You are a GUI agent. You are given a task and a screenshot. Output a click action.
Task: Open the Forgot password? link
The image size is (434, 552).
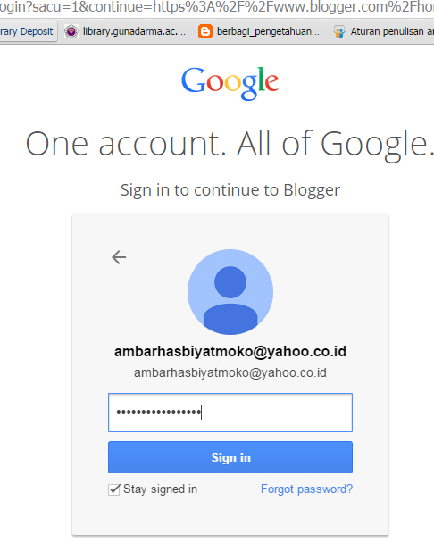pos(306,489)
